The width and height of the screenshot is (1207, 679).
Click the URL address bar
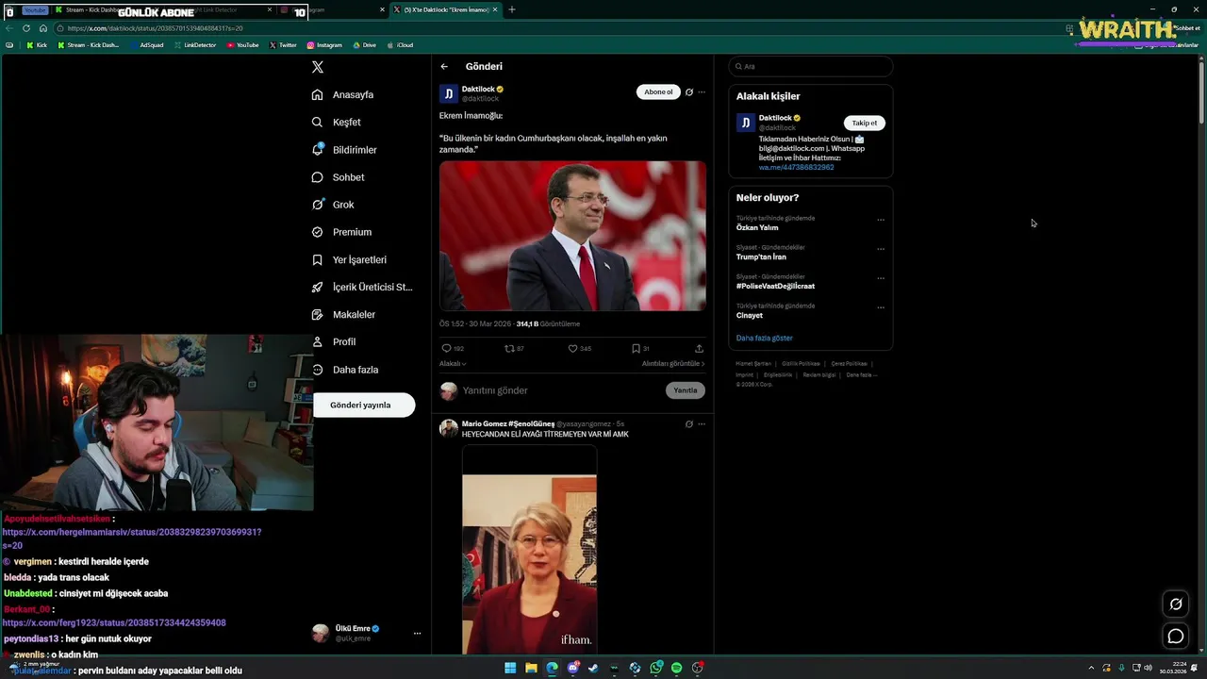click(x=556, y=28)
